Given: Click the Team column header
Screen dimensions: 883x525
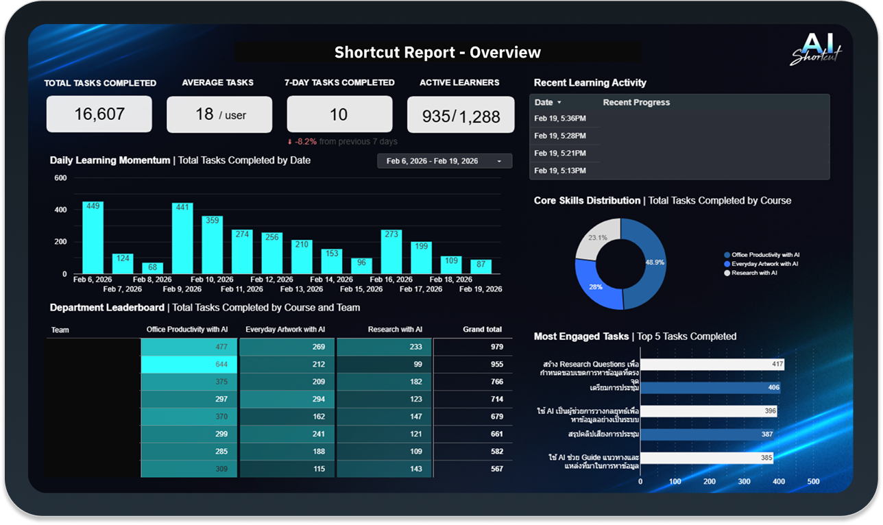Looking at the screenshot, I should pyautogui.click(x=60, y=330).
